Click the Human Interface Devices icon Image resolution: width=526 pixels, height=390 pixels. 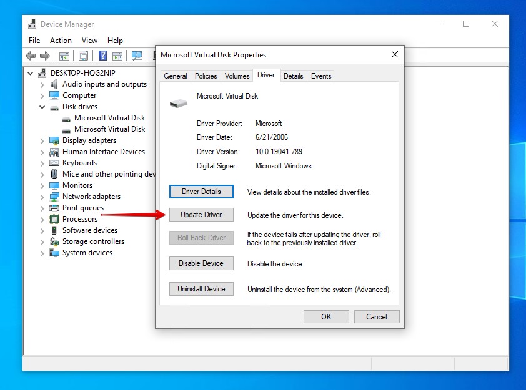(x=54, y=152)
